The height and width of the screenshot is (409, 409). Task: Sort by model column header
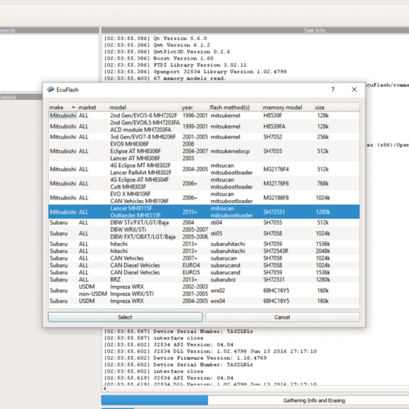[x=144, y=107]
